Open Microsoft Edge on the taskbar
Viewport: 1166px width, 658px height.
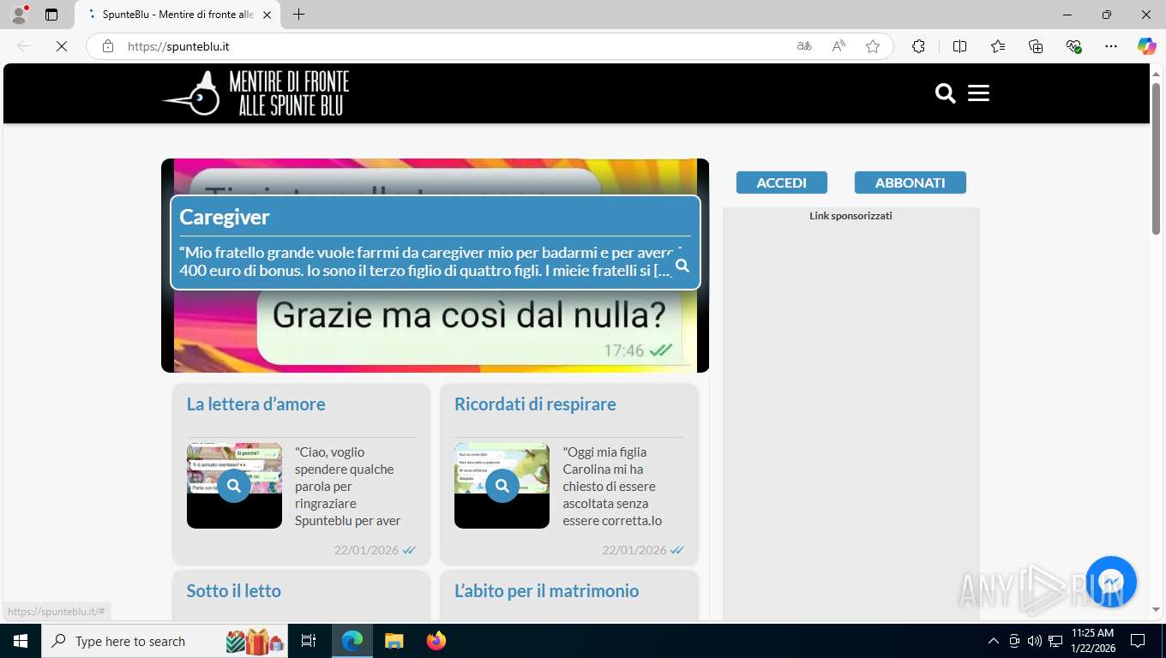(352, 641)
